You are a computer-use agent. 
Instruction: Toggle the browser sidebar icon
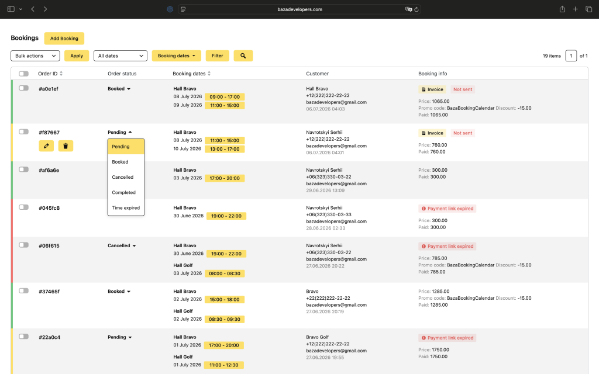(x=11, y=9)
